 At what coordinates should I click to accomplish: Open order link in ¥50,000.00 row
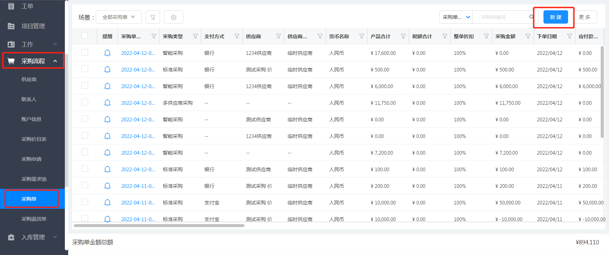pyautogui.click(x=138, y=203)
